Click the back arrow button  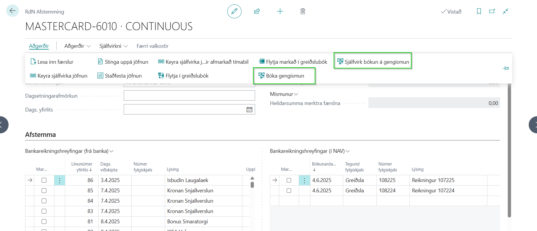click(x=12, y=11)
